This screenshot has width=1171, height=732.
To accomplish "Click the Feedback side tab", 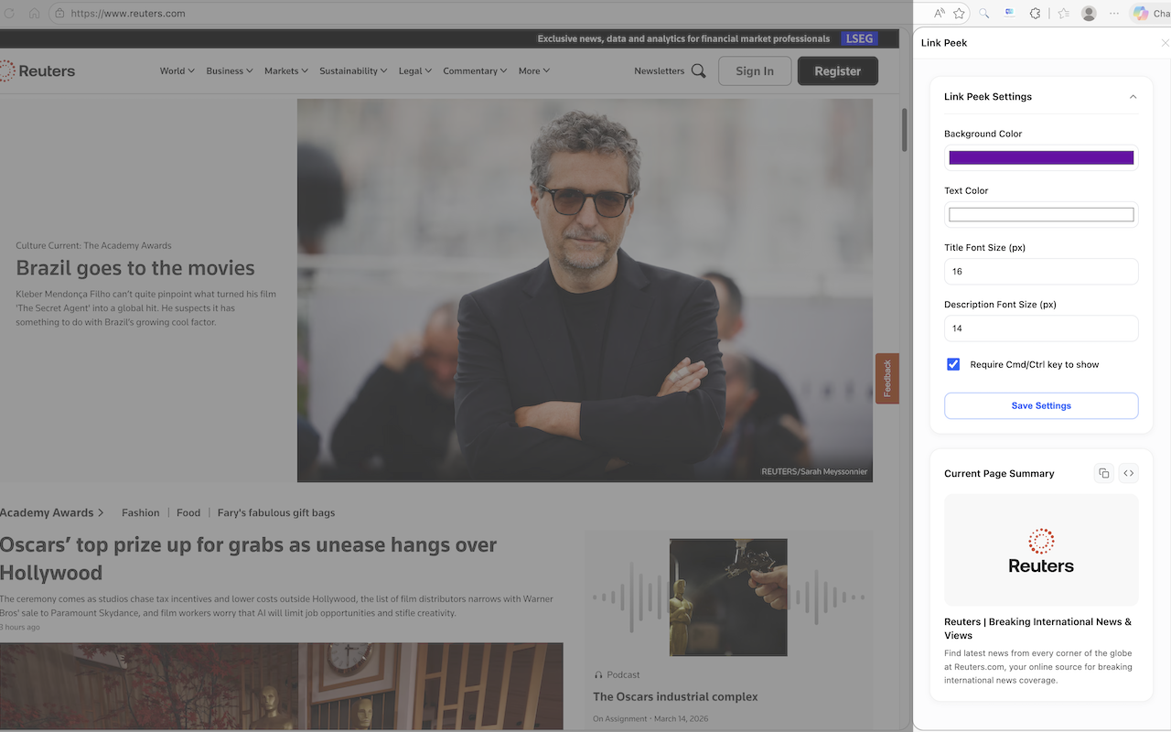I will click(x=887, y=379).
